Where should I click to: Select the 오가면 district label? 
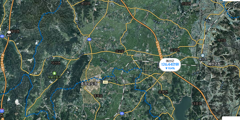click(175, 50)
